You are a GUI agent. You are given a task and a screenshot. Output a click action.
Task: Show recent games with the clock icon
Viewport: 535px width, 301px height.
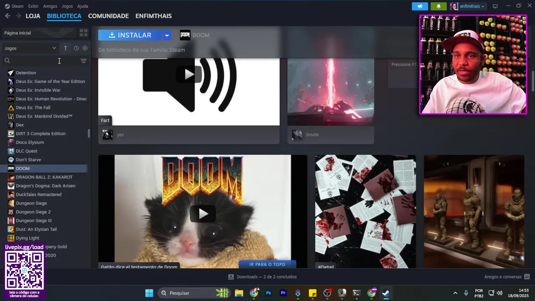coord(76,48)
